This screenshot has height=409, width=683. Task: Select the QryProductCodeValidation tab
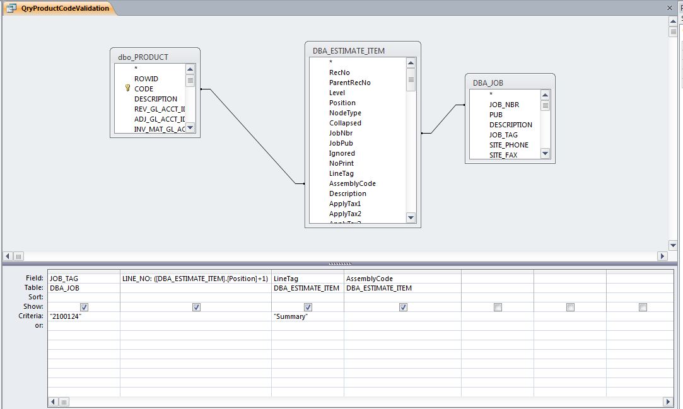[x=60, y=8]
